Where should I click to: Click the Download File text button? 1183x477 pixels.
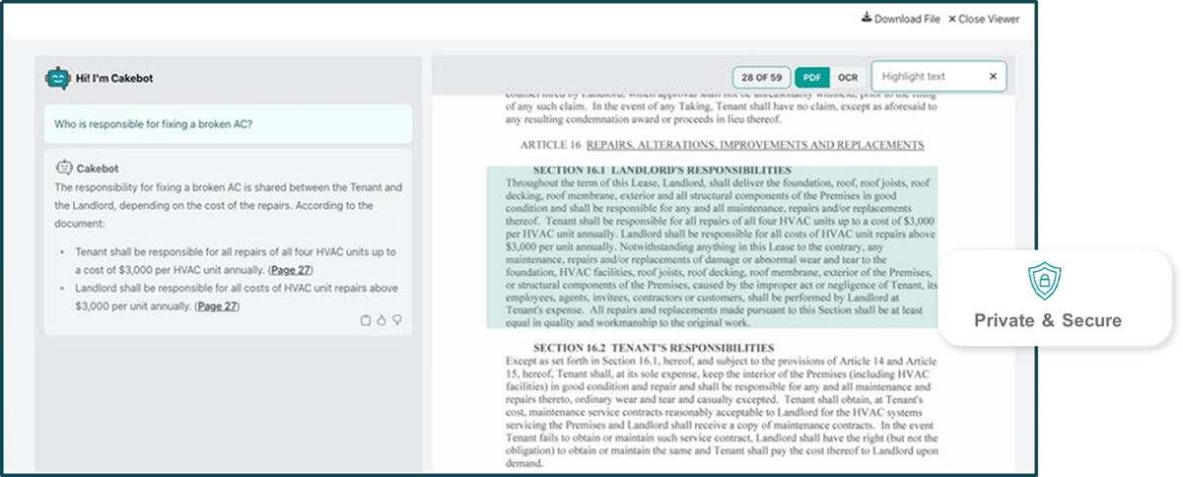click(907, 19)
